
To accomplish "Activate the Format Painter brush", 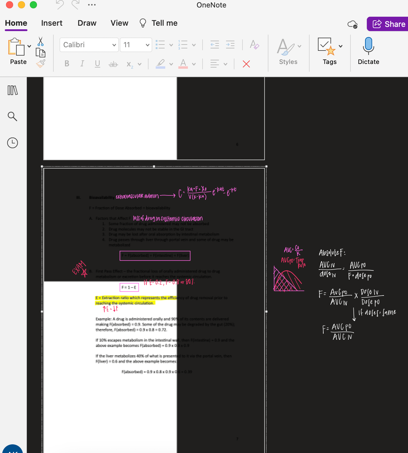I will pyautogui.click(x=41, y=63).
